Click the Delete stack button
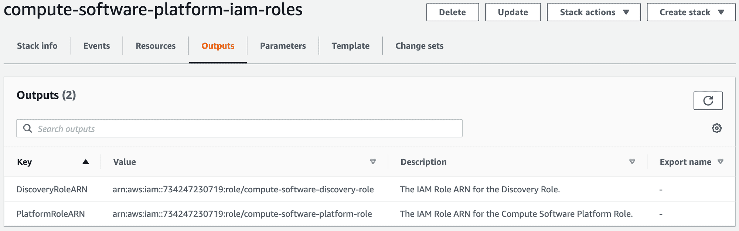The image size is (739, 231). point(452,12)
